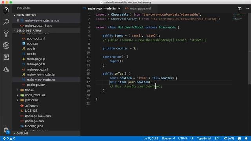Click TypeScript version 3.3.1
The width and height of the screenshot is (251, 141).
tap(217, 139)
